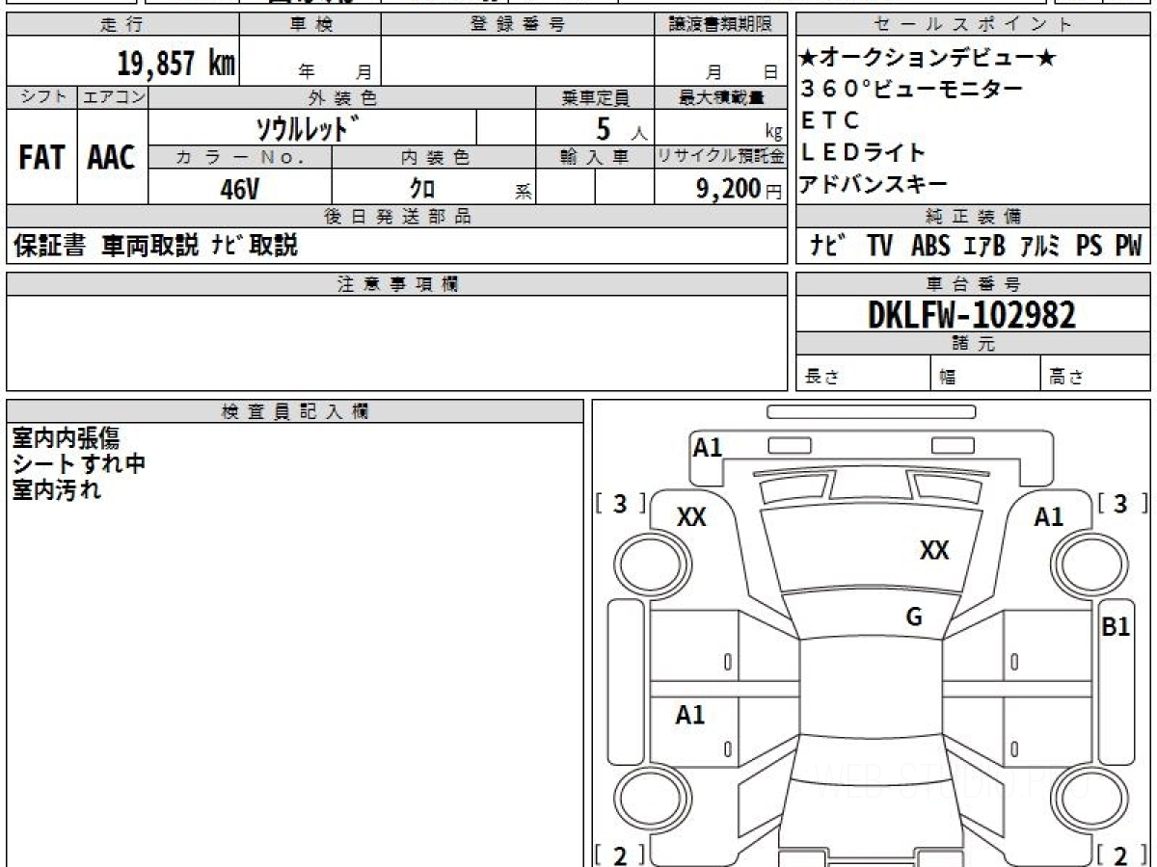Click the 輸入車 header
Image resolution: width=1157 pixels, height=867 pixels.
(x=595, y=157)
